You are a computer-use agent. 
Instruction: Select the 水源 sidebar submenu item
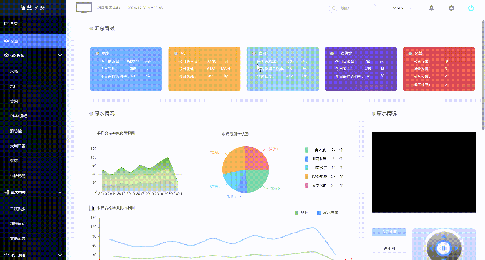point(33,72)
